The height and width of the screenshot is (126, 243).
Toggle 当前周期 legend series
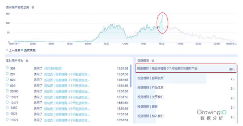[x=28, y=50]
